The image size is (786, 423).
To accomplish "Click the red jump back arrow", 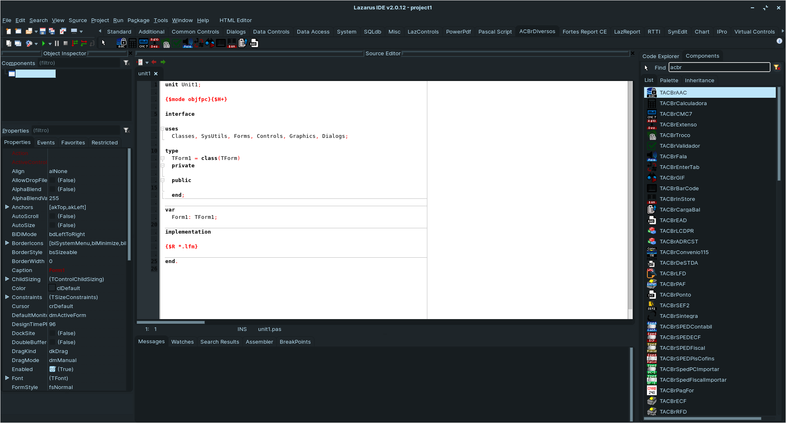I will tap(154, 62).
